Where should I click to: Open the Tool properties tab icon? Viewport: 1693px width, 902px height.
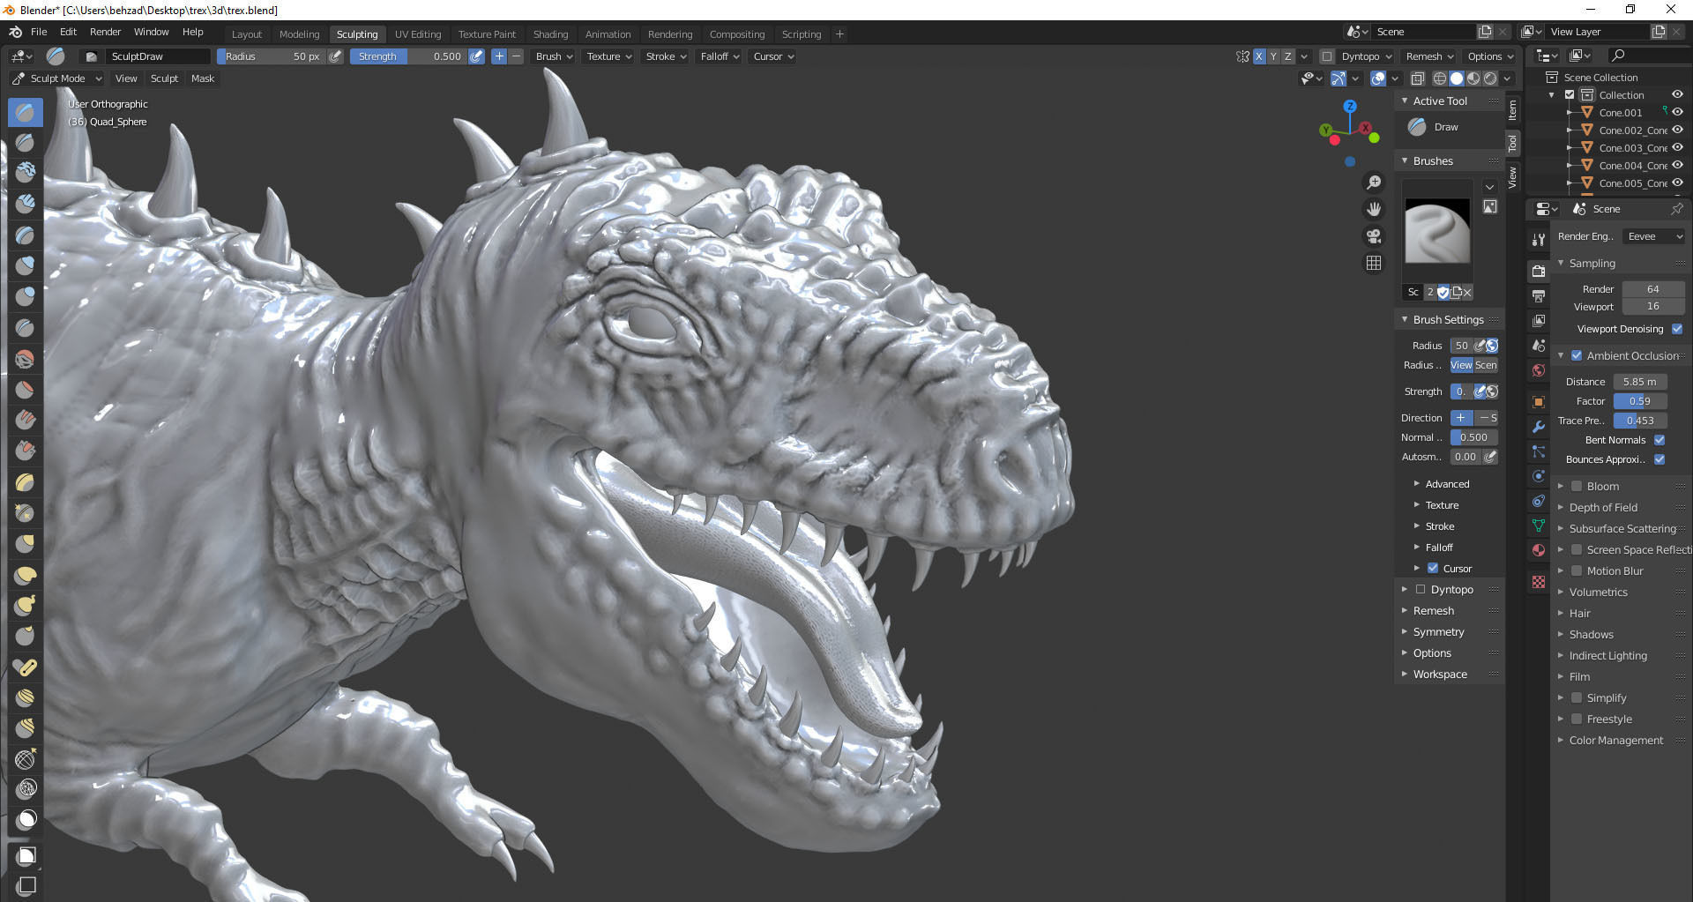coord(1539,239)
